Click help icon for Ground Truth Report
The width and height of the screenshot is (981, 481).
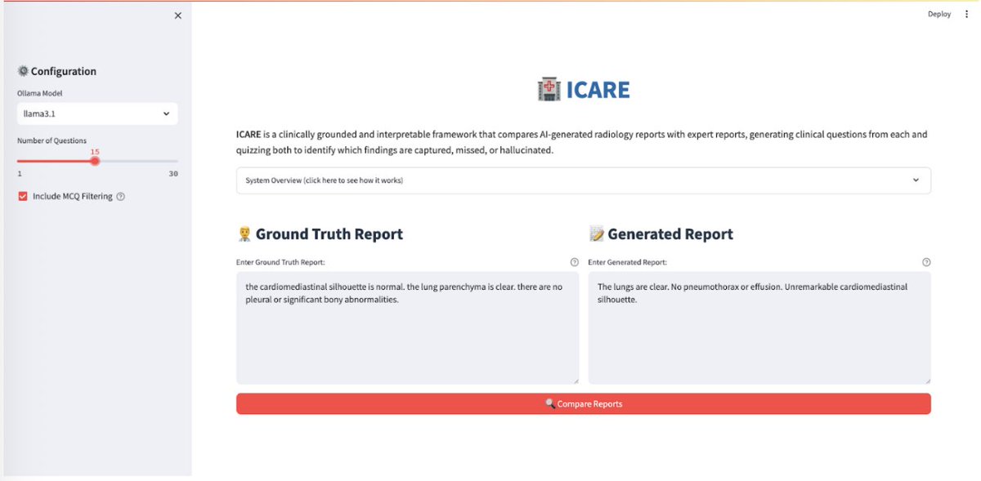pyautogui.click(x=574, y=262)
